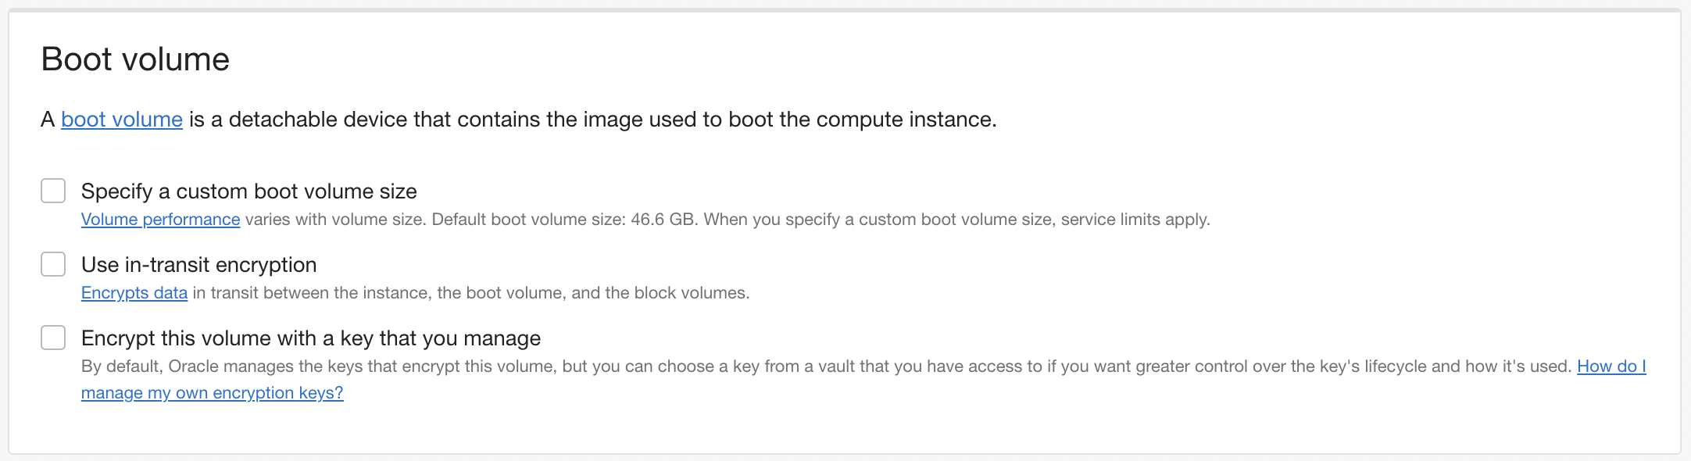Select "Encrypt this volume with a key that you manage"
This screenshot has height=461, width=1691.
(52, 338)
